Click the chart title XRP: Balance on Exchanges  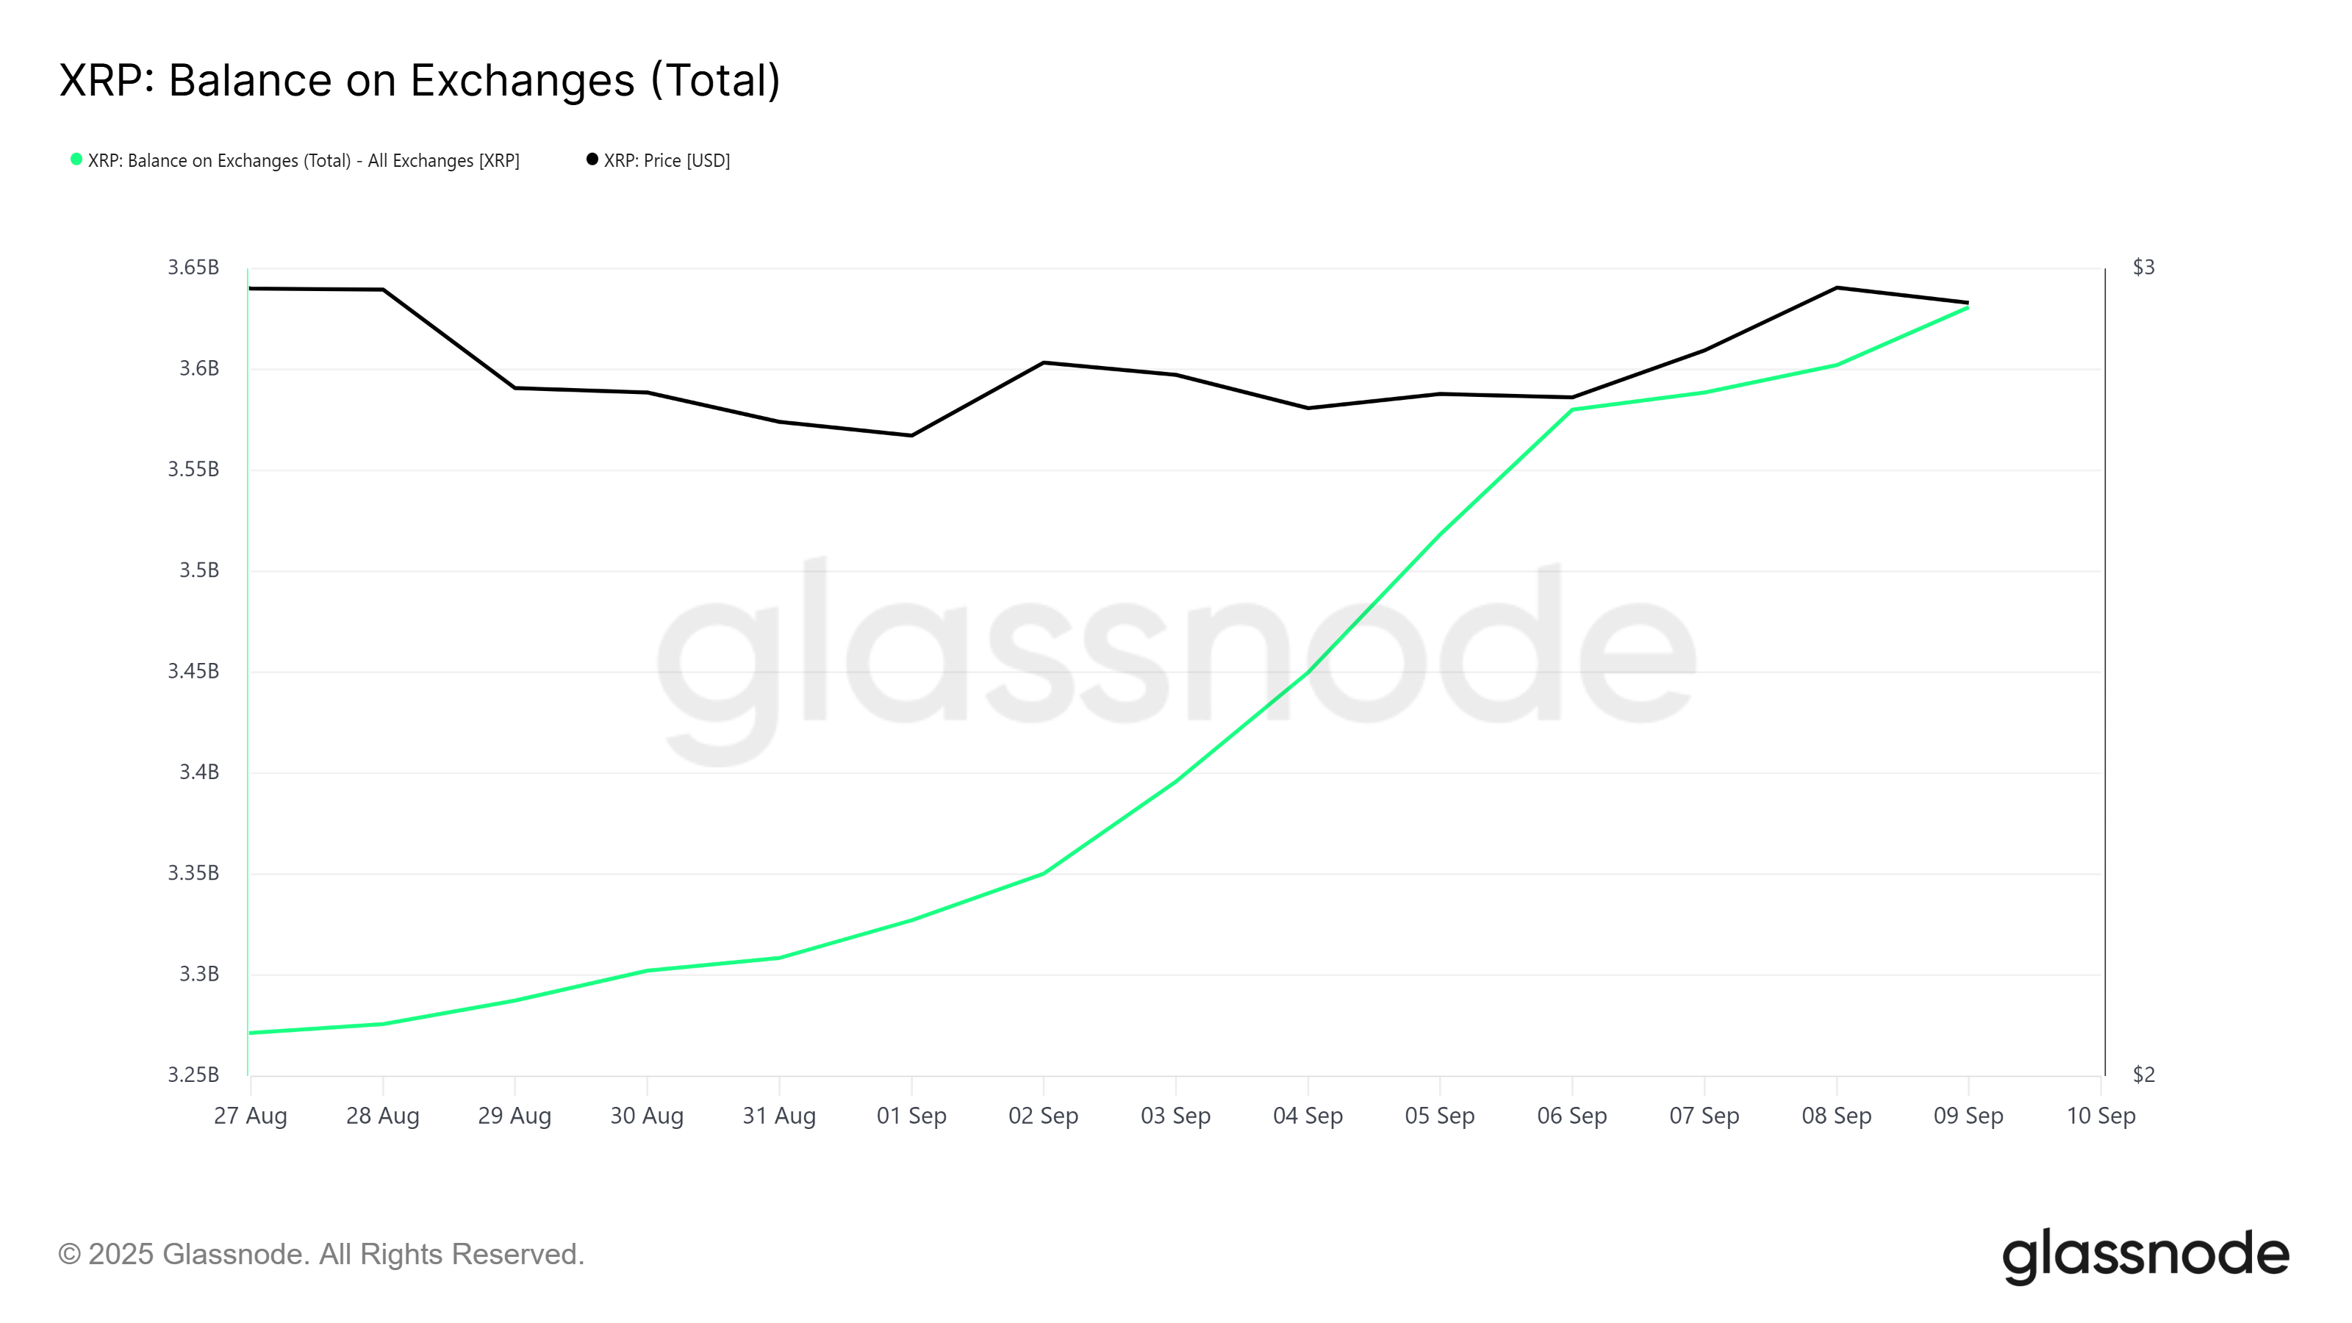[420, 80]
